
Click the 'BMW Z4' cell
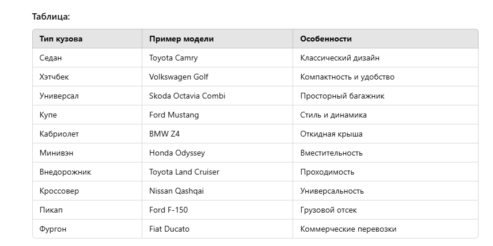click(217, 134)
